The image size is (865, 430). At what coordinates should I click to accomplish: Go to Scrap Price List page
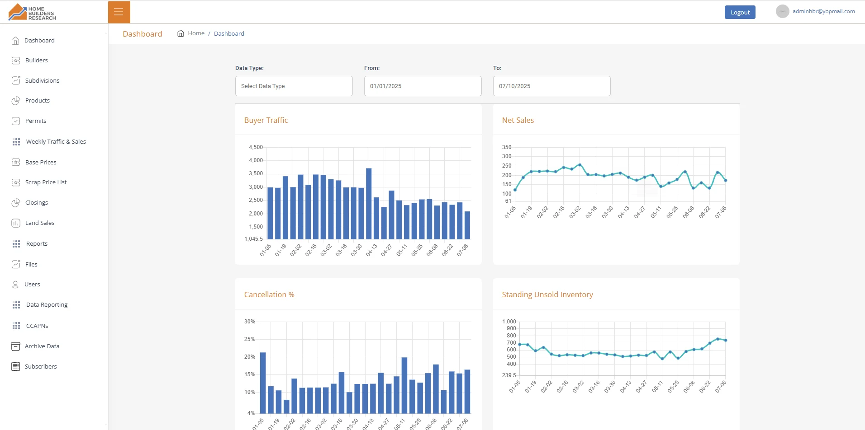[46, 182]
